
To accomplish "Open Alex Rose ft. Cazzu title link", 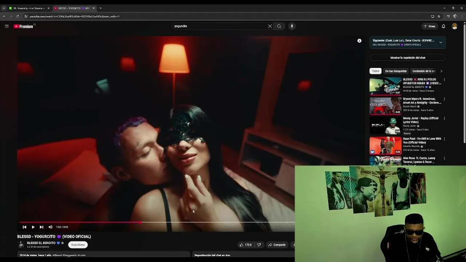I will pos(419,160).
